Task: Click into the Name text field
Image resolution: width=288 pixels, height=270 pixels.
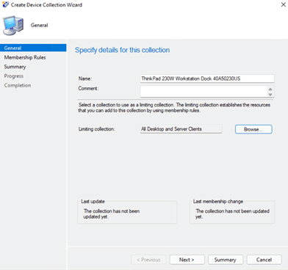Action: 207,79
